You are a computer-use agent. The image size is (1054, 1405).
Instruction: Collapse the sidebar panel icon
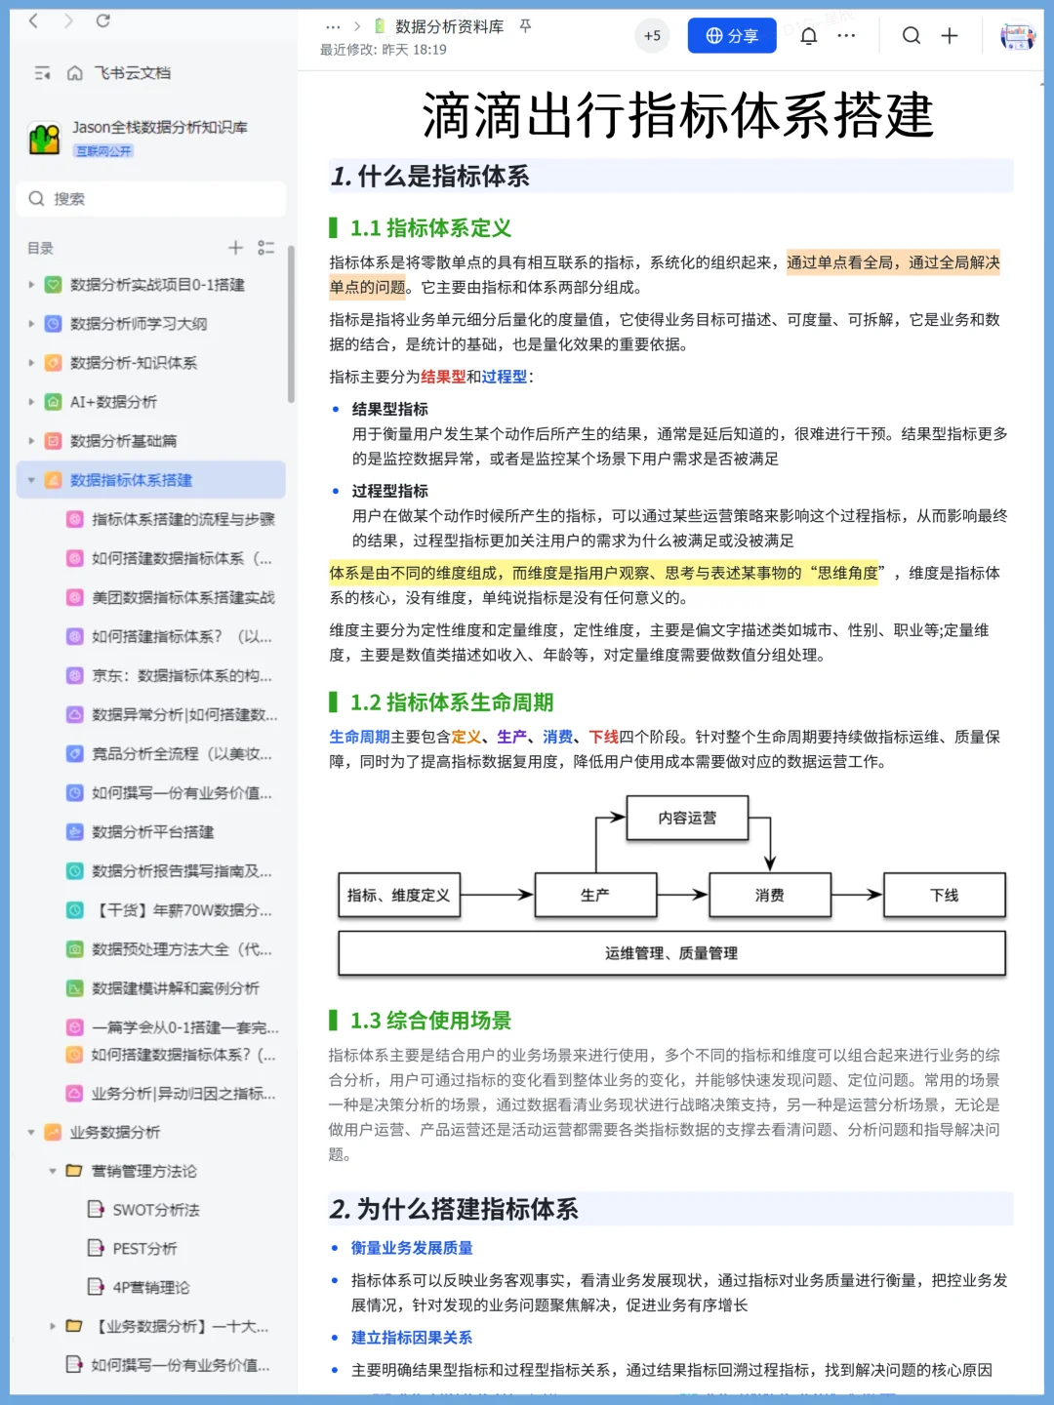41,73
